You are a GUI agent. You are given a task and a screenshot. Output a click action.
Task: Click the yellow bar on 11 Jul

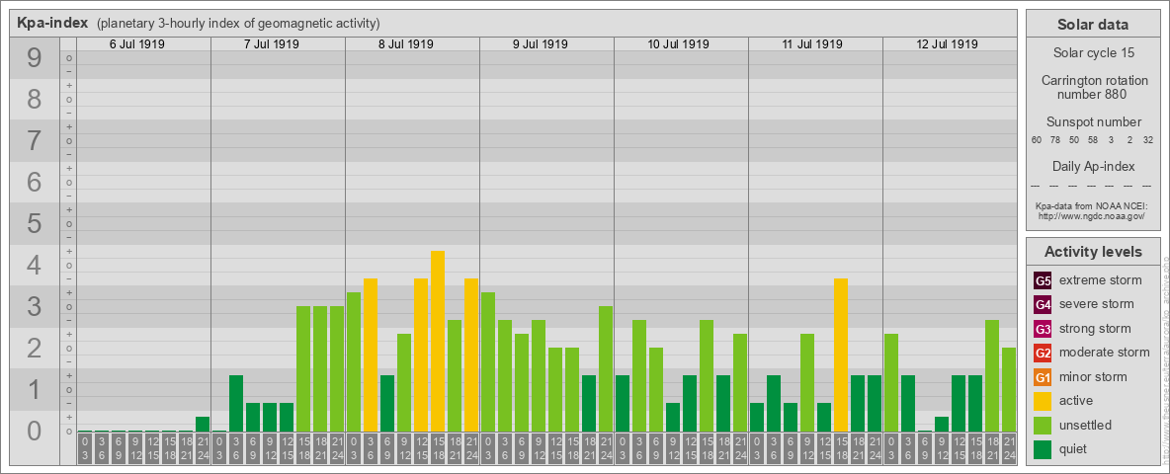coord(841,355)
